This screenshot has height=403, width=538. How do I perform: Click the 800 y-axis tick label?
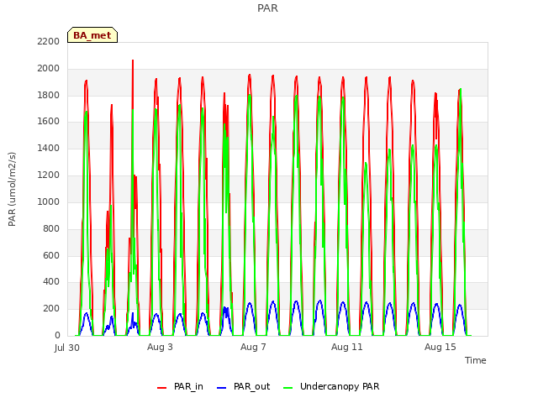point(51,228)
